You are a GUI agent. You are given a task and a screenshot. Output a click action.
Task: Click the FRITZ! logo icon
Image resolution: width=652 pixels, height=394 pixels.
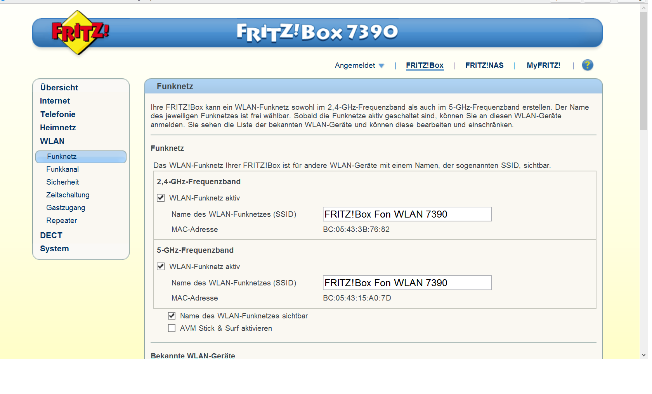tap(80, 33)
